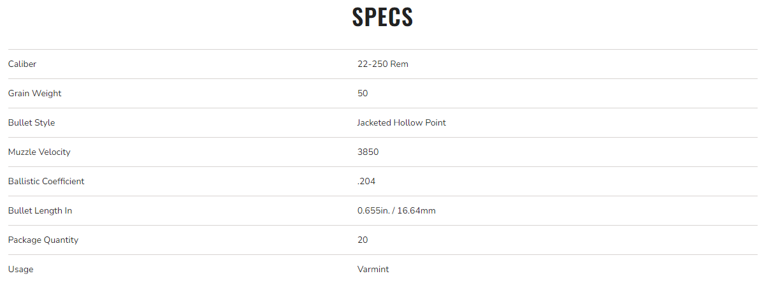Click the Caliber label
The height and width of the screenshot is (283, 764).
coord(22,64)
